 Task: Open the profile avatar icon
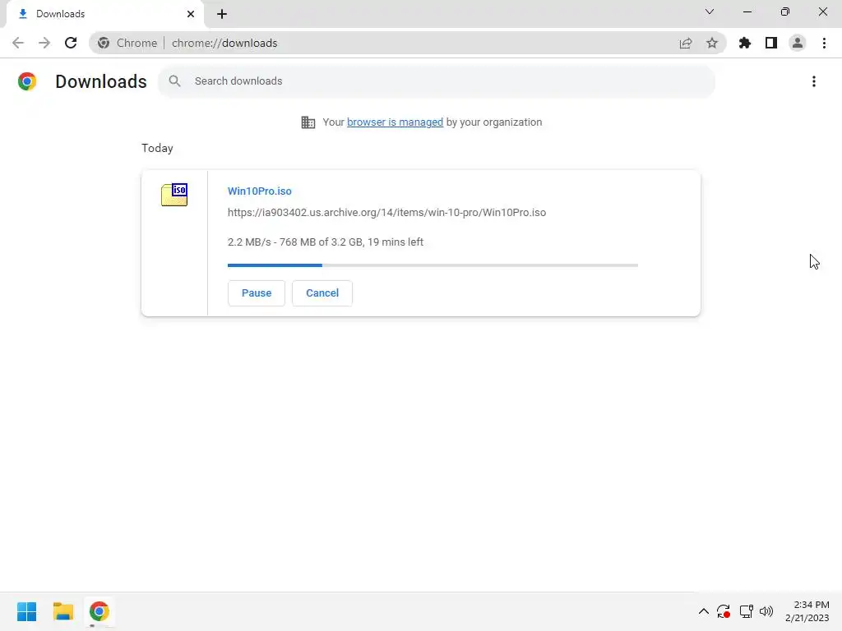pos(798,43)
